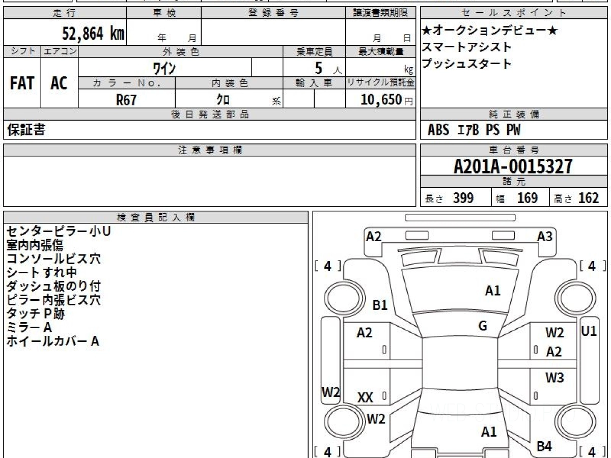Select the recycle deposit 10,650円
611x458 pixels.
pyautogui.click(x=387, y=100)
